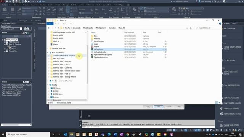Select the Technical Team - AutoCAD folder

click(62, 62)
